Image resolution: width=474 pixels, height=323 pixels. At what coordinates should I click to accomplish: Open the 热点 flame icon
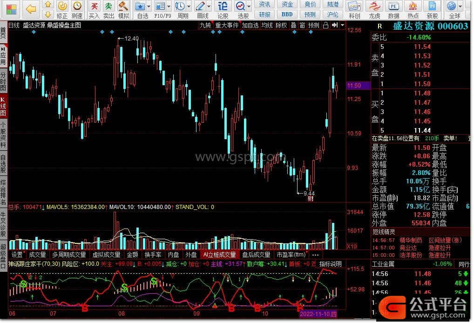pyautogui.click(x=413, y=6)
